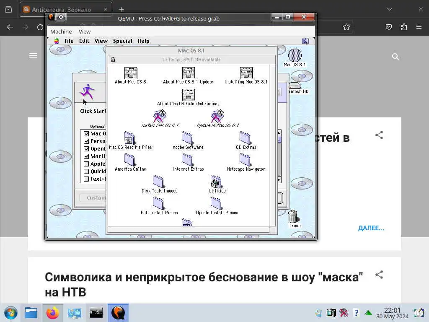The width and height of the screenshot is (429, 322).
Task: Open the file manager taskbar icon
Action: [31, 313]
